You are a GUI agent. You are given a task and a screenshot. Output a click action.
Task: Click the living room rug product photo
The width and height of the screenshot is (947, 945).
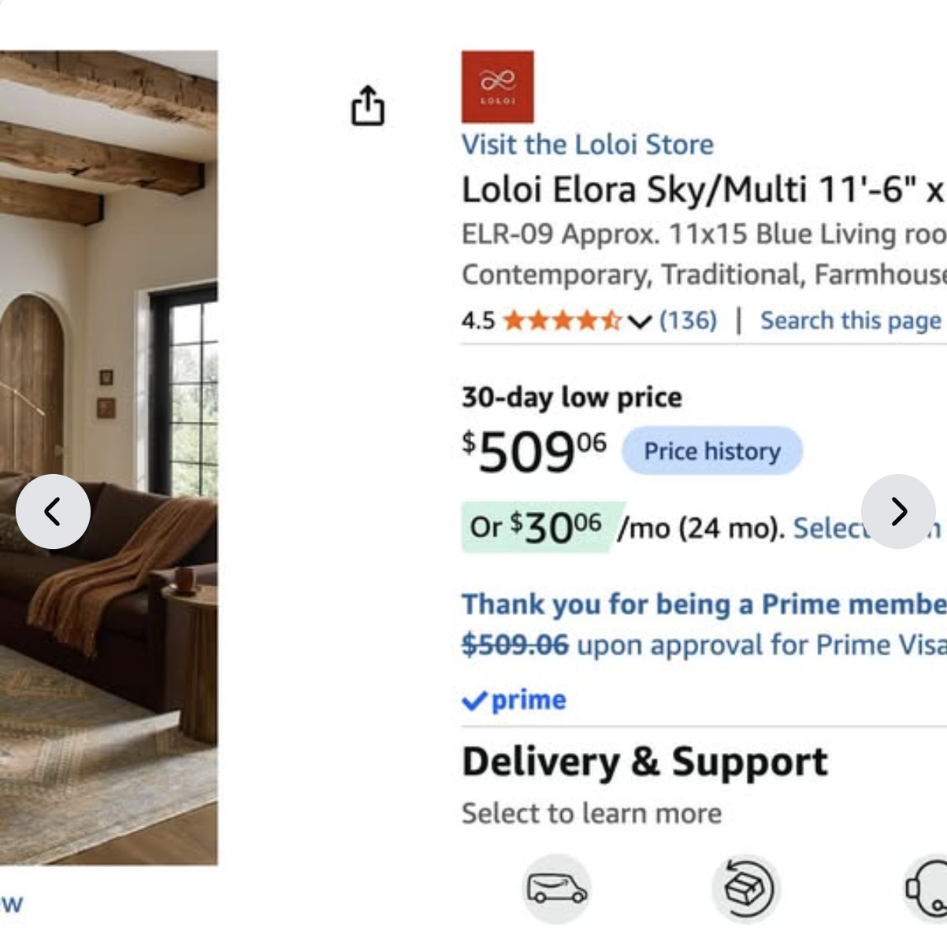[x=109, y=458]
